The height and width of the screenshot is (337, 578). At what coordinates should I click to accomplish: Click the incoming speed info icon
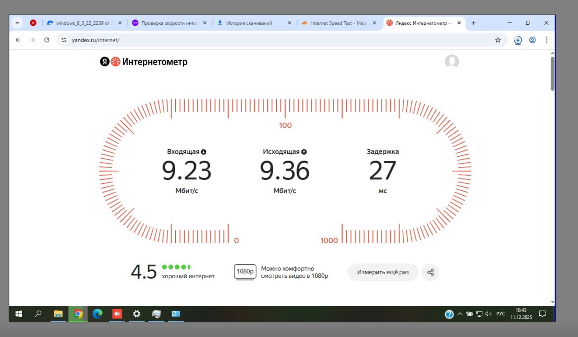tap(204, 152)
